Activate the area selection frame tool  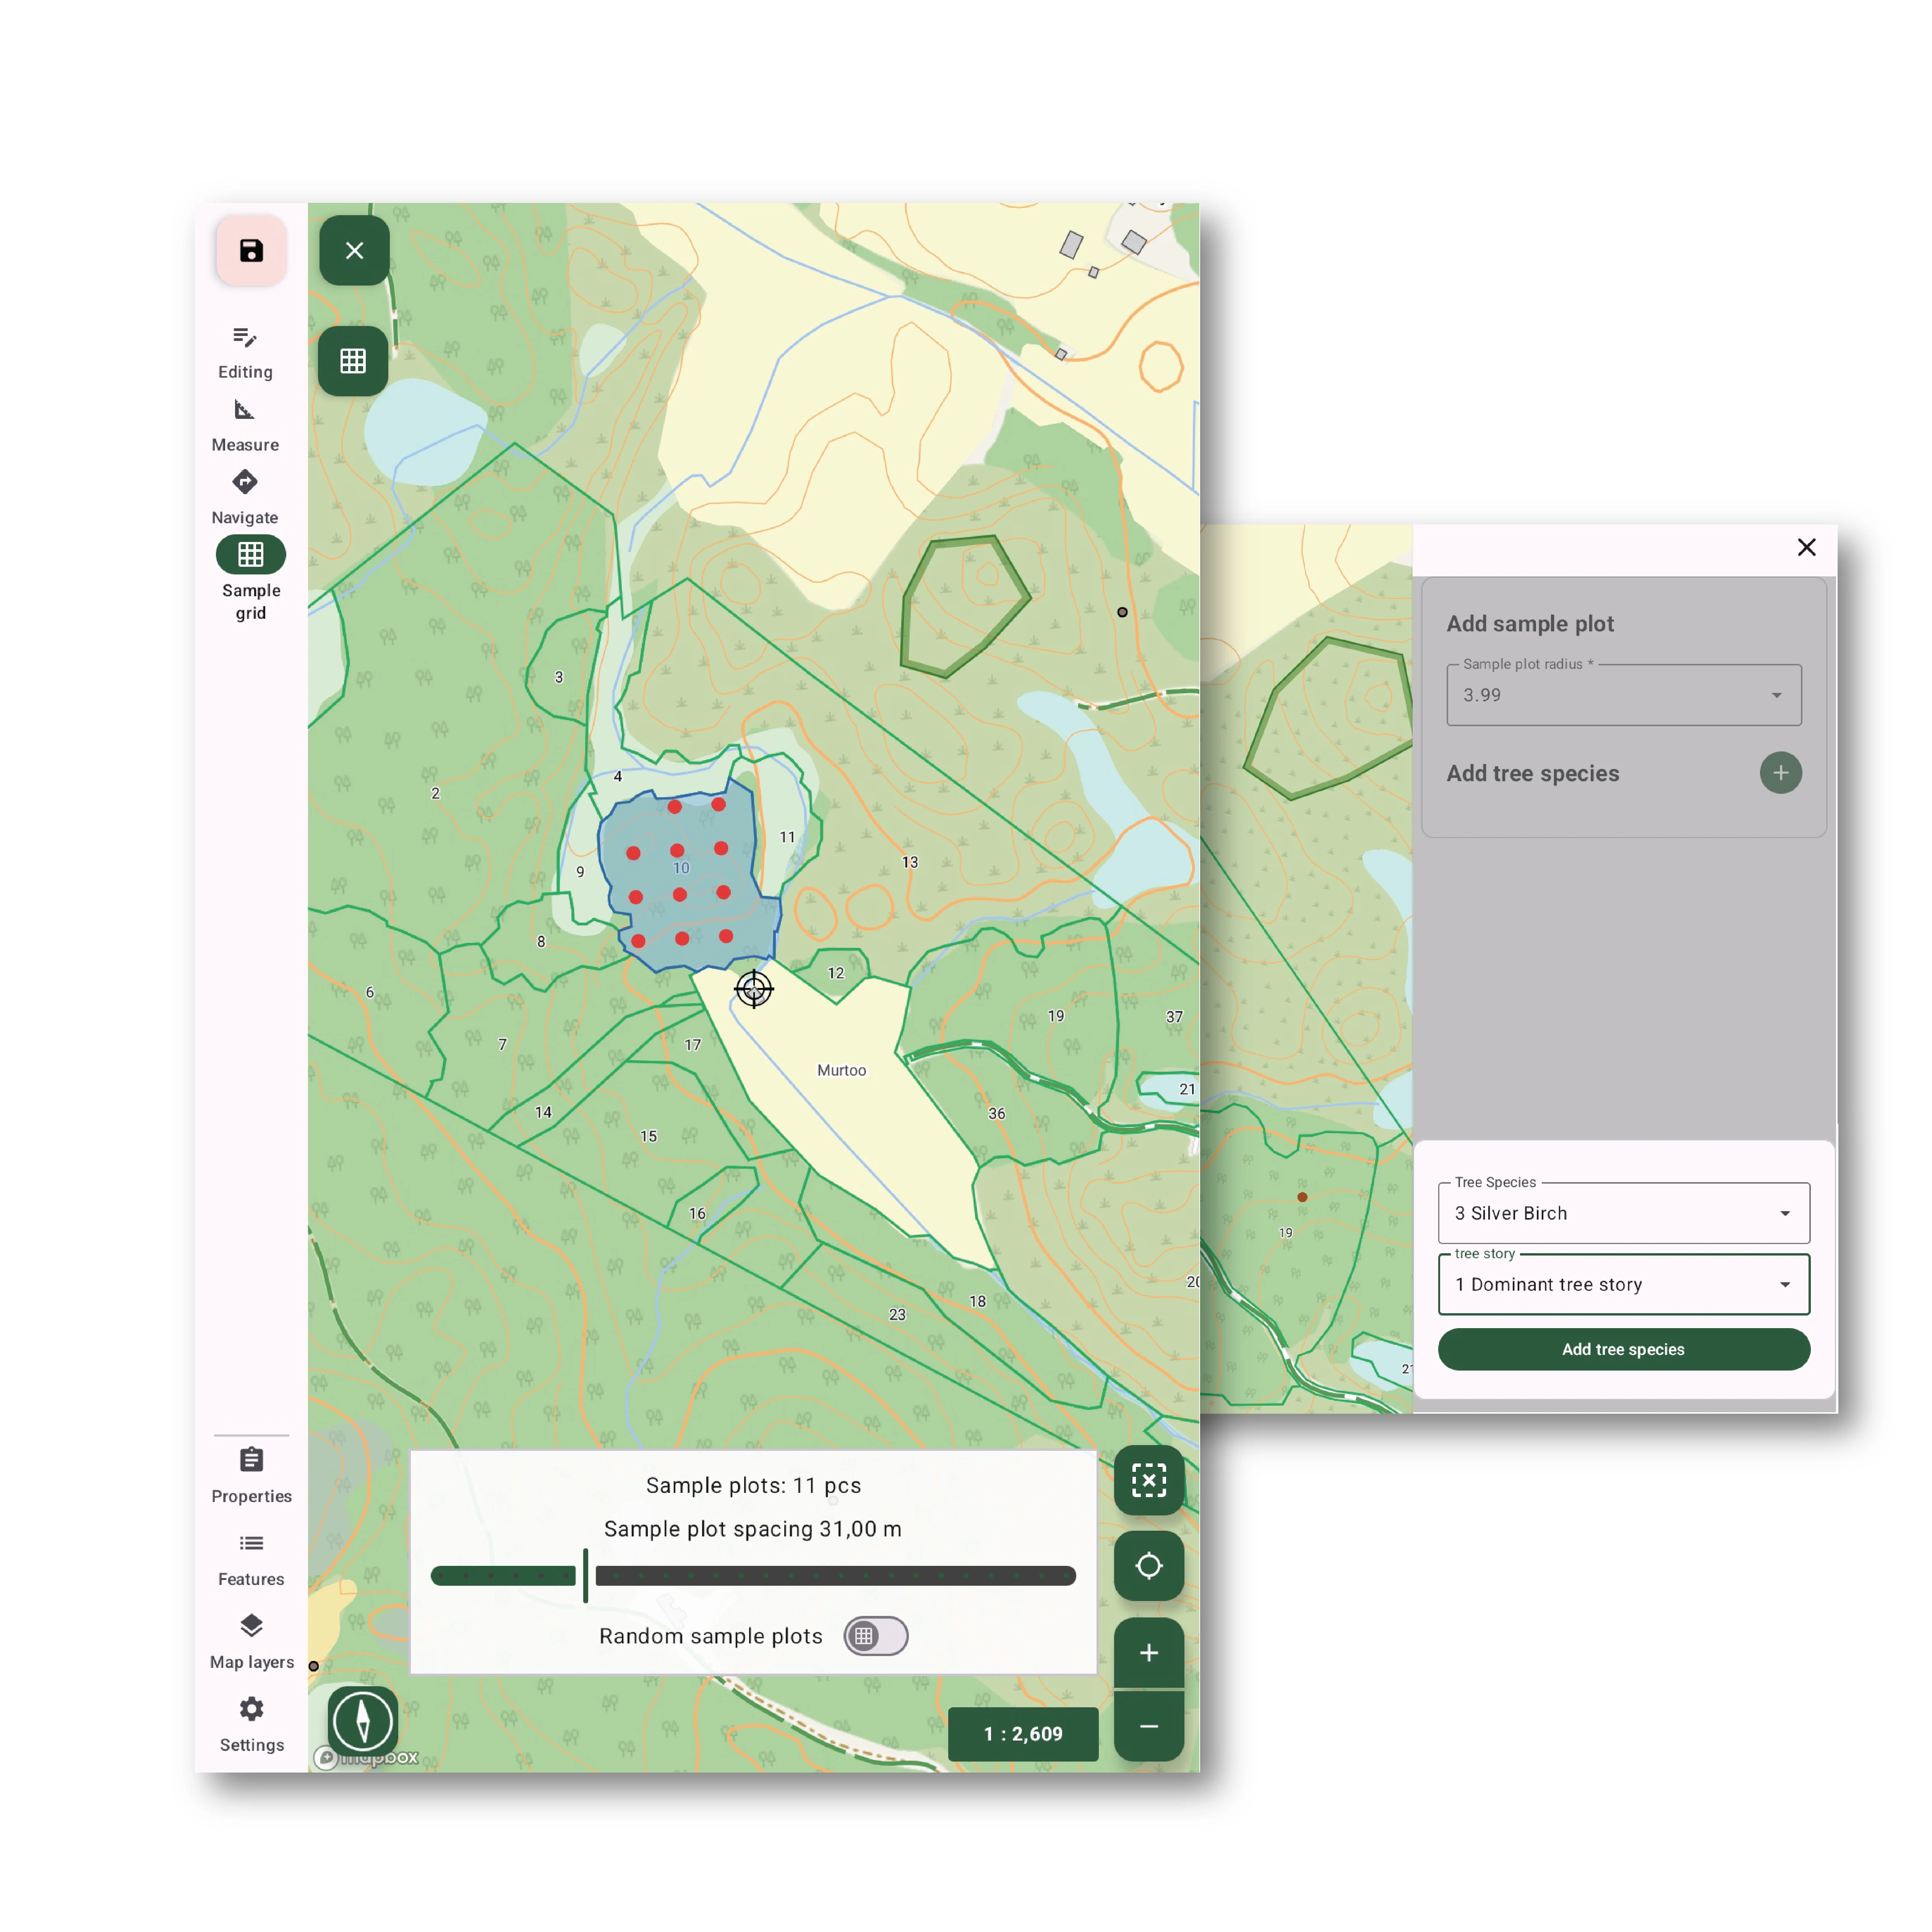point(1149,1481)
